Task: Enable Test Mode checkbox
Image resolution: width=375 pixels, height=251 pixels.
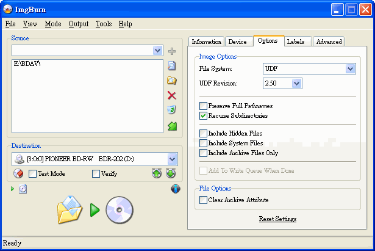Action: pyautogui.click(x=32, y=173)
